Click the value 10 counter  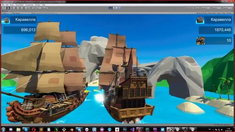[x=218, y=41]
